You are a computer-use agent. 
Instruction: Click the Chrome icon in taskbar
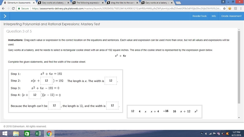coord(49,133)
